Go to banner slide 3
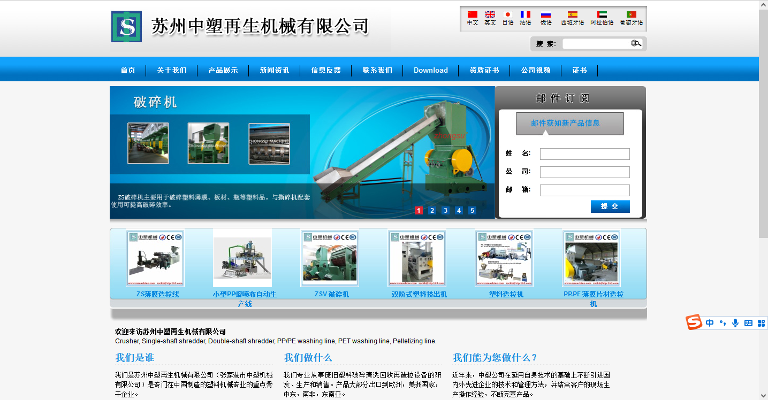This screenshot has height=400, width=768. tap(445, 210)
